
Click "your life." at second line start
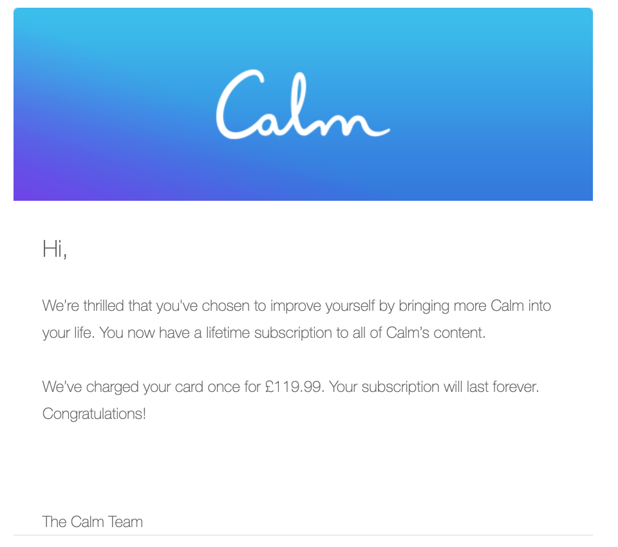coord(68,333)
